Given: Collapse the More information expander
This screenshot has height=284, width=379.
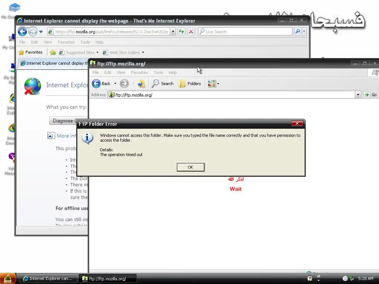Looking at the screenshot, I should (50, 136).
